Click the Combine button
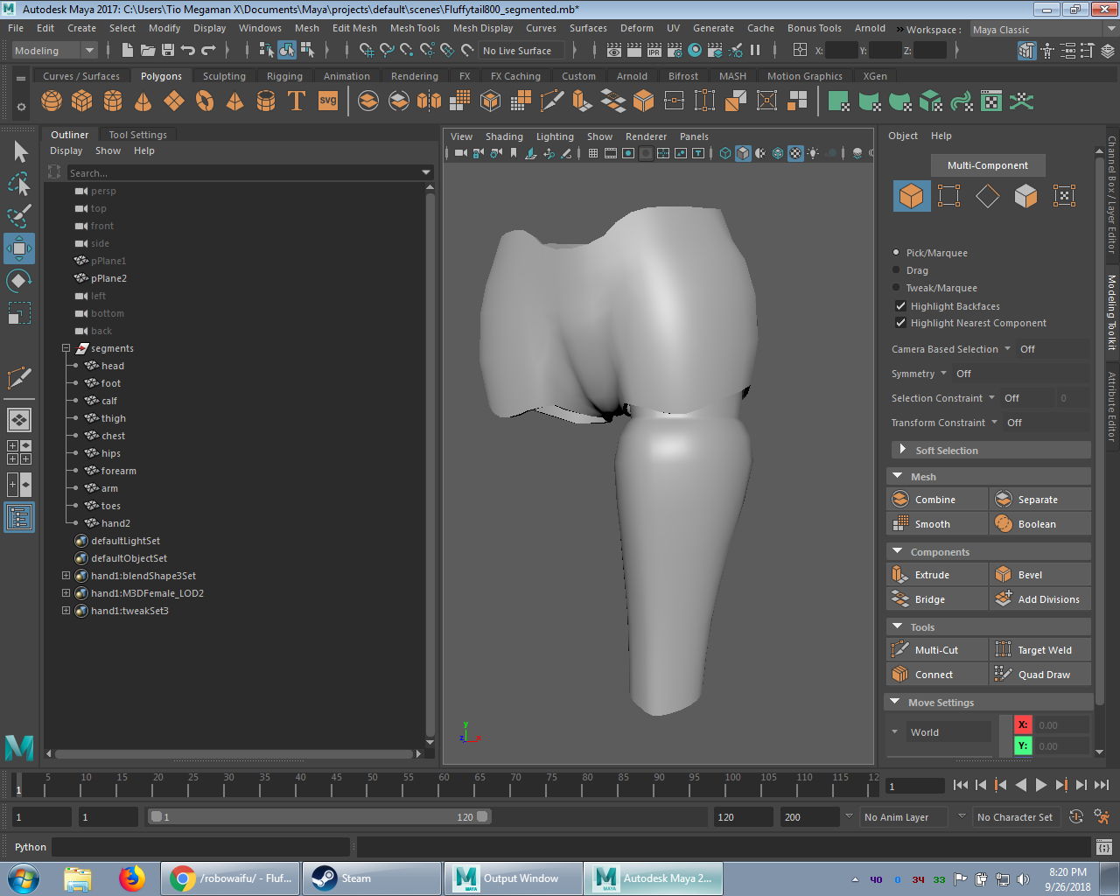This screenshot has width=1120, height=896. [937, 500]
